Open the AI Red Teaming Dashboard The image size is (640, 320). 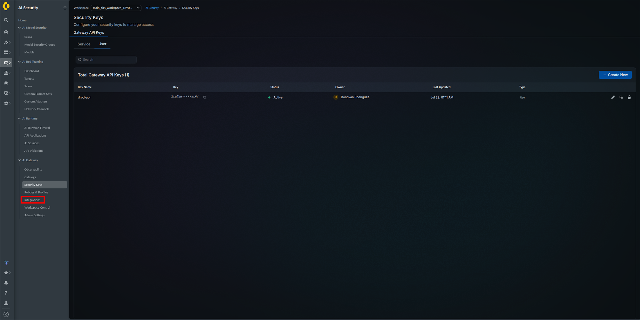32,71
